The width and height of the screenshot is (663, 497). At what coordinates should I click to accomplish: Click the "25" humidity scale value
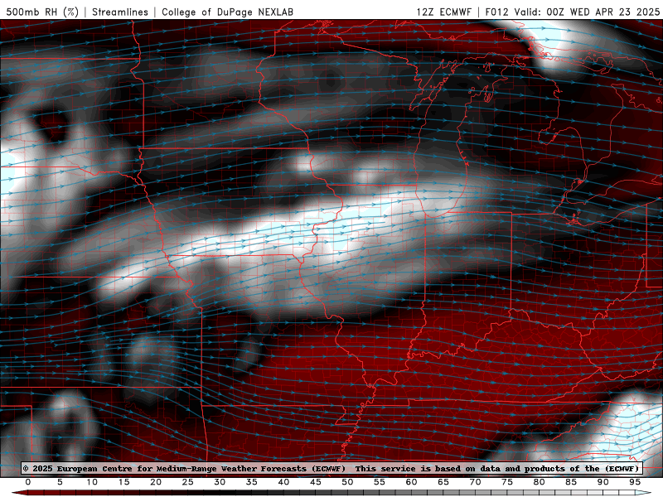pos(187,482)
